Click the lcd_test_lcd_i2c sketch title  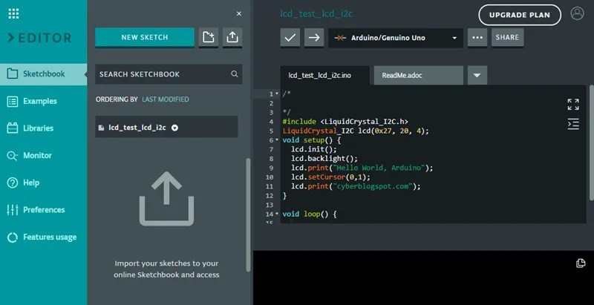coord(317,14)
